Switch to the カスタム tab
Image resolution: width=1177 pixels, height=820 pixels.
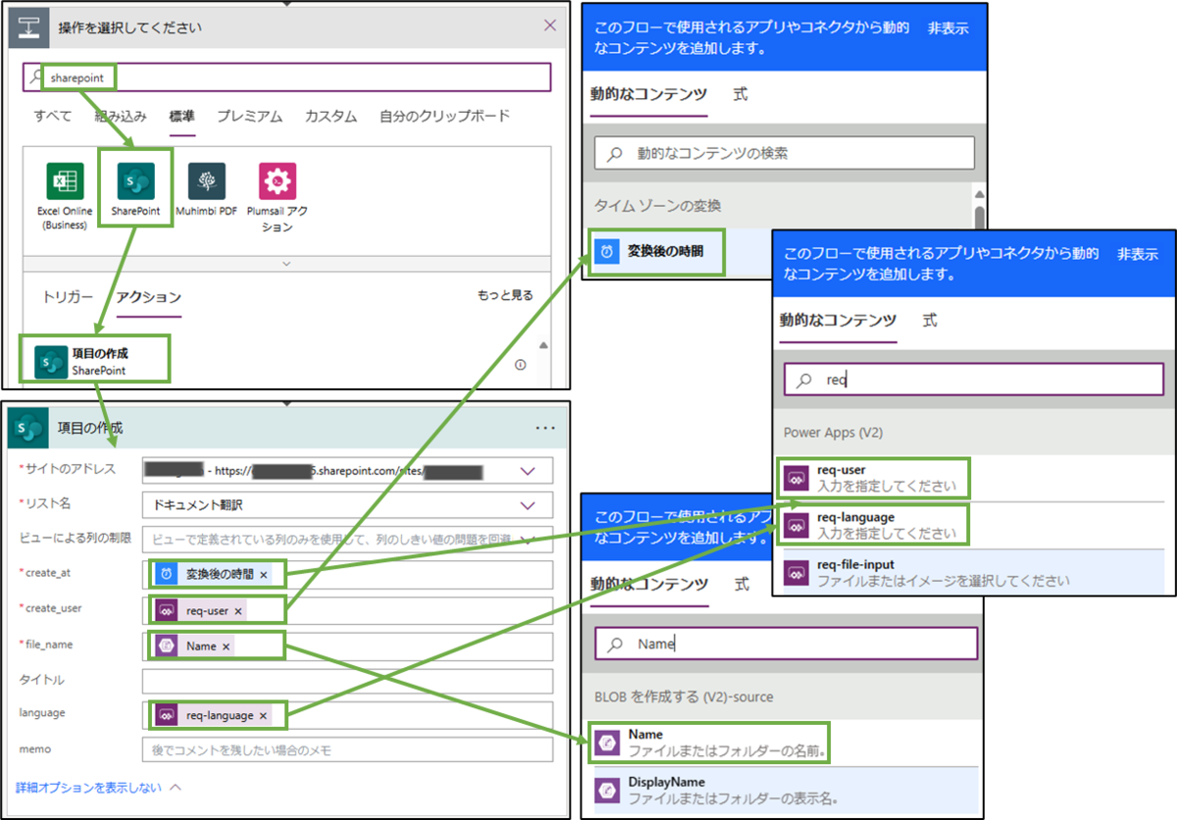[x=331, y=116]
